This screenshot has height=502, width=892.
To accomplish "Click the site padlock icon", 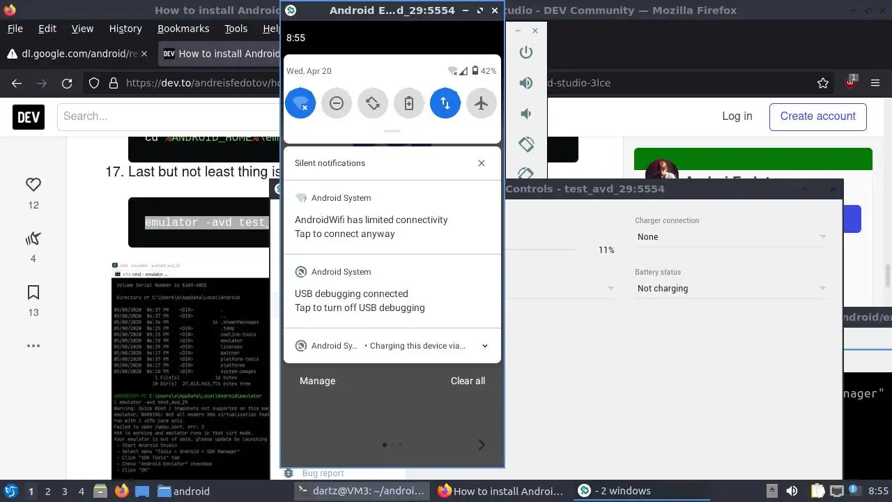I will (114, 83).
